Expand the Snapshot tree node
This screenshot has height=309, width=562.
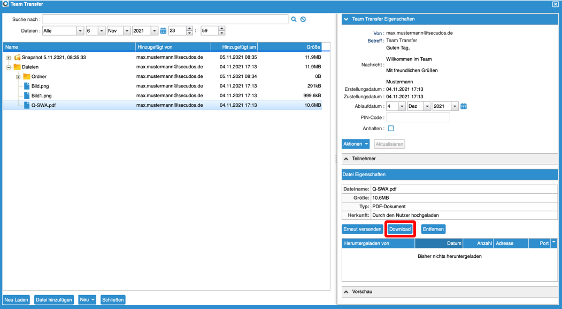pos(9,58)
